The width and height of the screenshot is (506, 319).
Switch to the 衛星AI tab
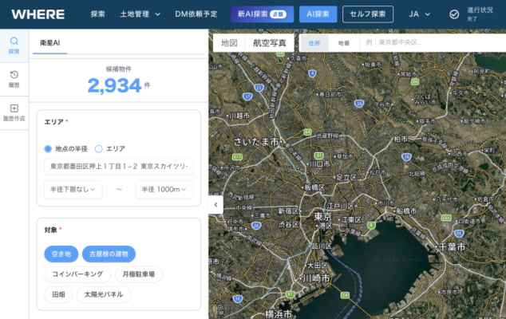[50, 43]
